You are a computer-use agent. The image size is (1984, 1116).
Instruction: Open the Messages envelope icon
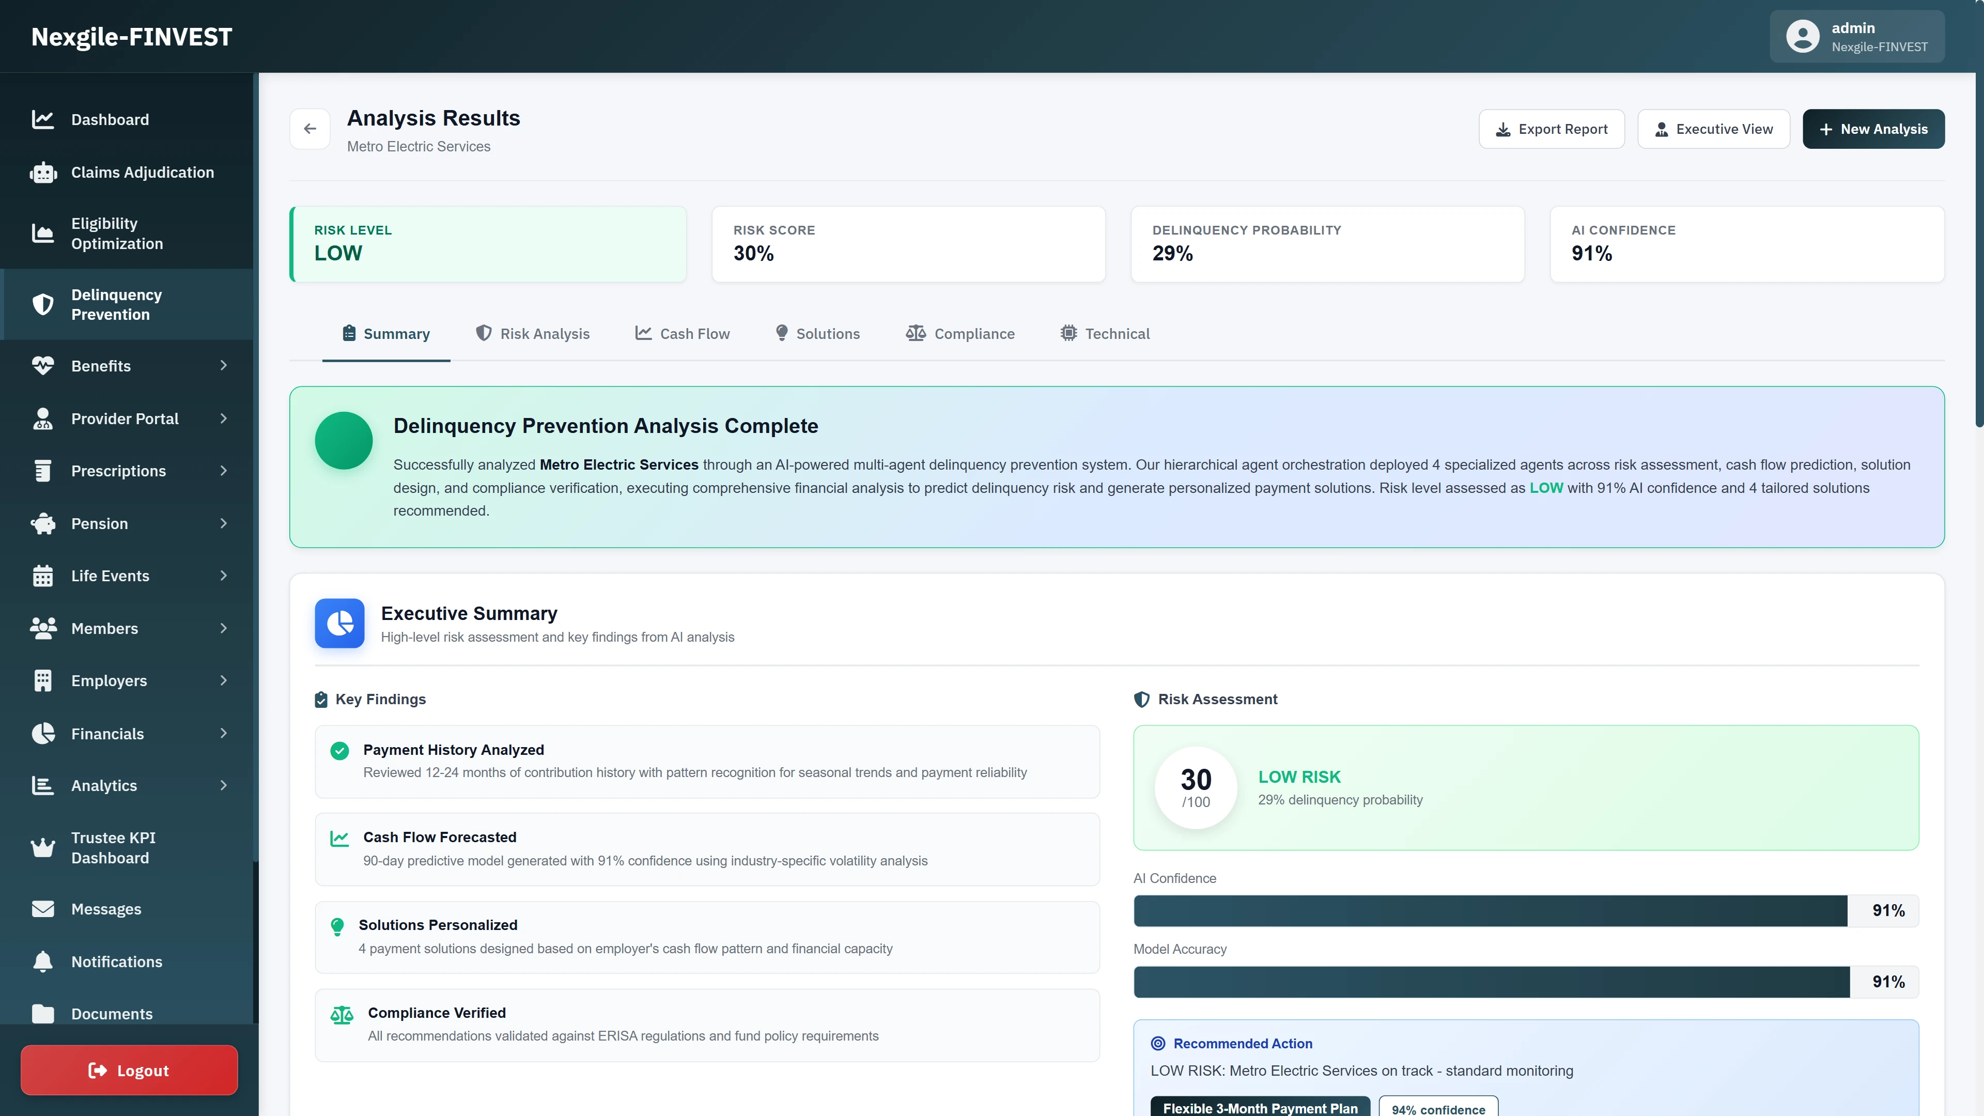43,909
